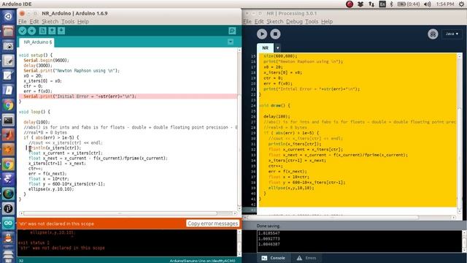Open battery indicator showing 0:44
Screen dimensions: 467x263
(409, 4)
